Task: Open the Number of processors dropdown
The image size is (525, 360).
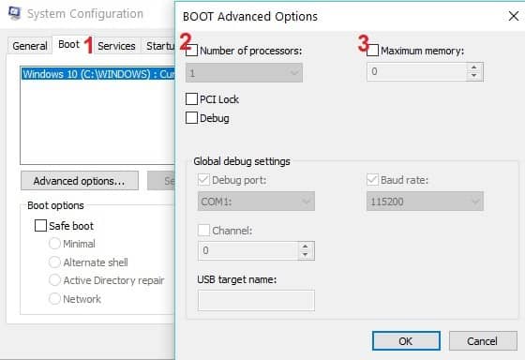Action: pos(244,73)
